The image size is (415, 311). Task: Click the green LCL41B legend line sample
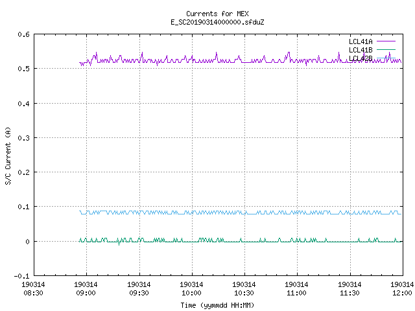click(386, 49)
